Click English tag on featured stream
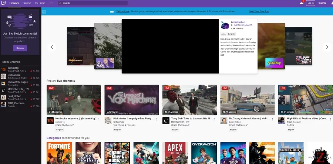This screenshot has width=333, height=164. [232, 34]
